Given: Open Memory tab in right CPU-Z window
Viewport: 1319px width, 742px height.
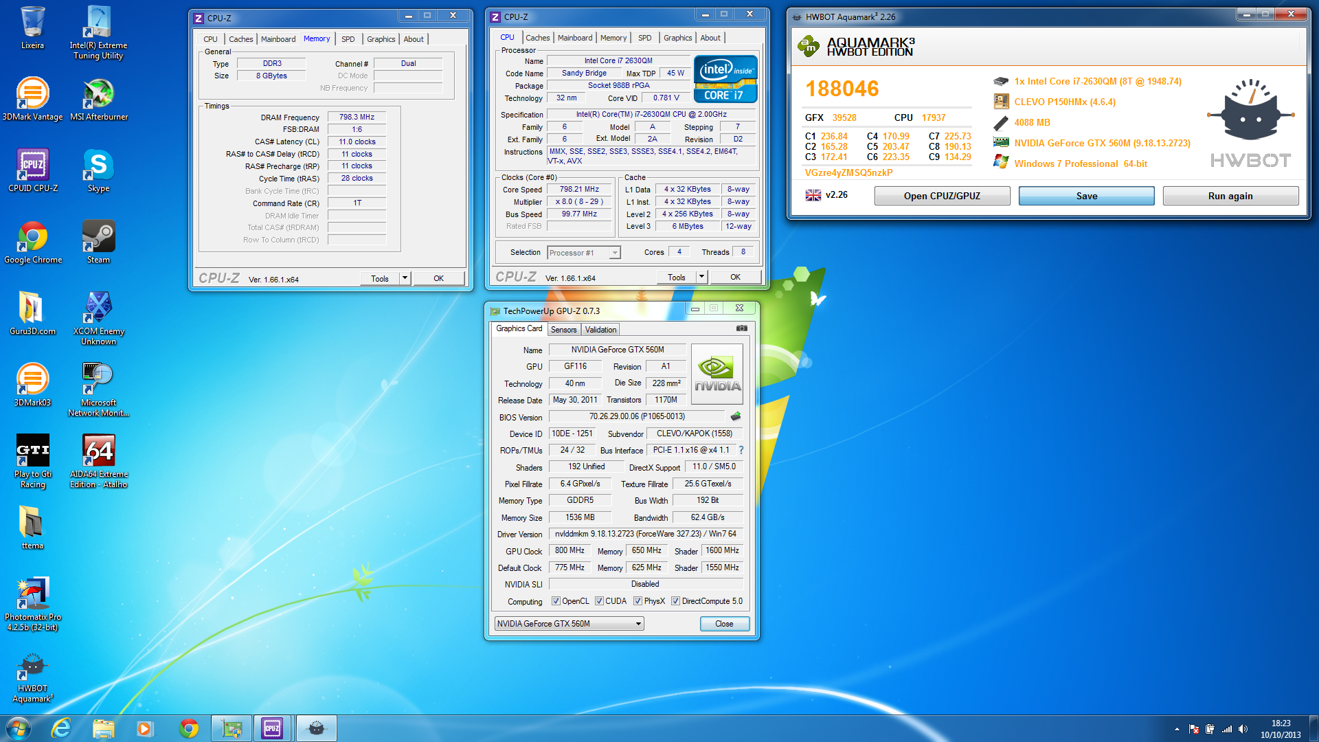Looking at the screenshot, I should [x=613, y=38].
